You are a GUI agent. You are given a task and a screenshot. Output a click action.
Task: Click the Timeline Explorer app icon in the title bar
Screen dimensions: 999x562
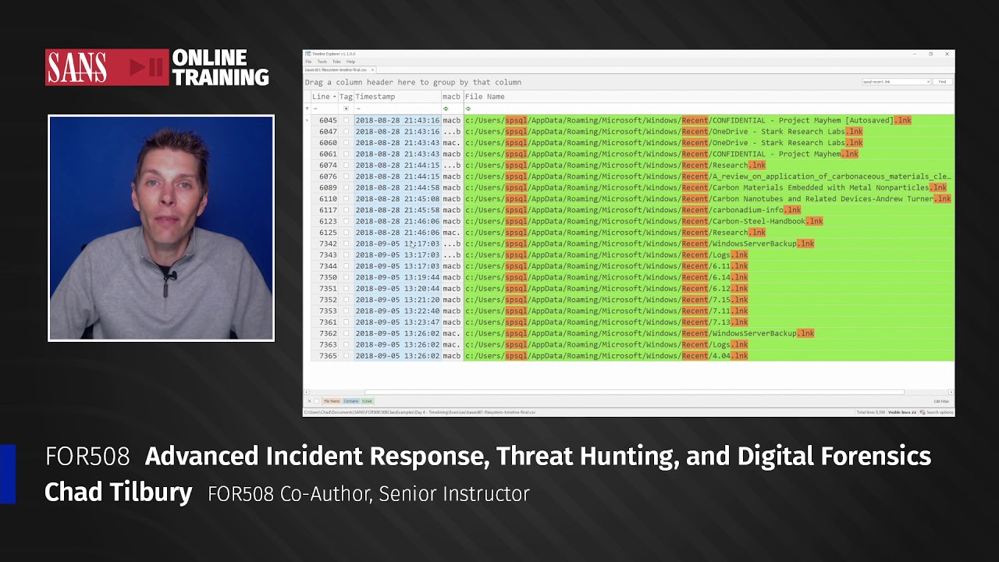click(x=308, y=54)
